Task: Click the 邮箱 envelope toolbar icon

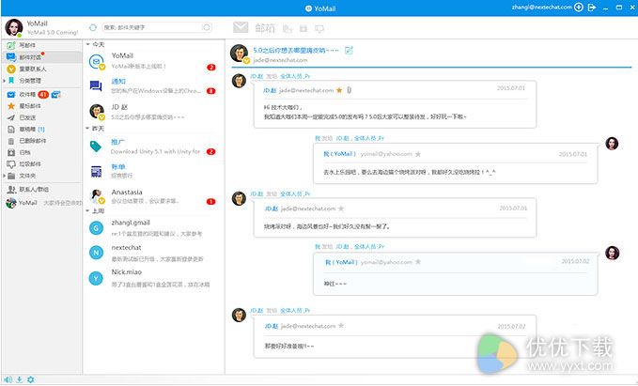Action: tap(241, 27)
